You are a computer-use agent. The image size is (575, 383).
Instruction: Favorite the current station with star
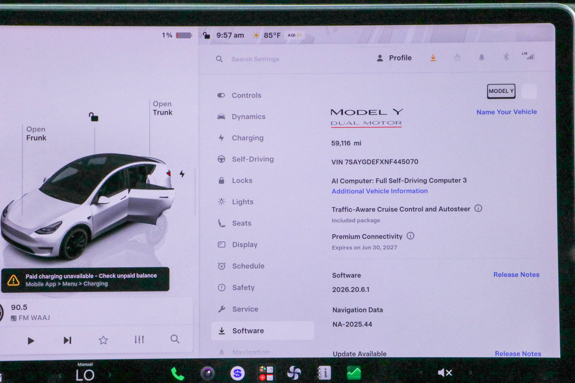pos(103,340)
